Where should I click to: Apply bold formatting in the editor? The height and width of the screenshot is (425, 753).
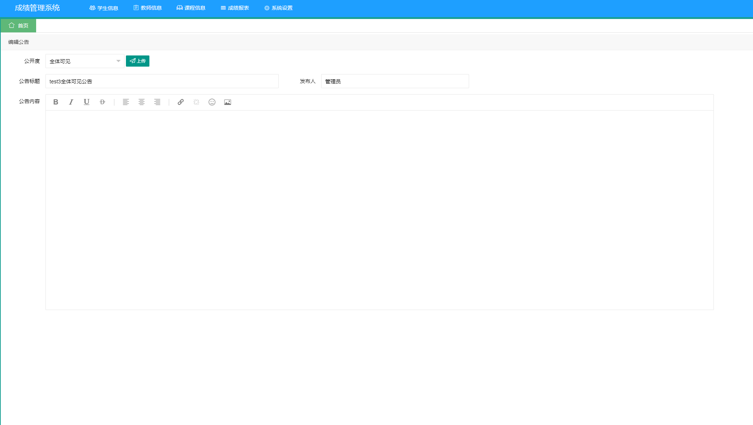click(x=55, y=102)
